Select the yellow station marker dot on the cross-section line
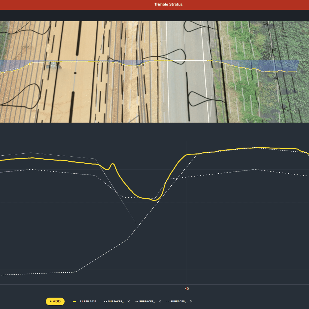Image resolution: width=309 pixels, height=309 pixels. (x=29, y=64)
